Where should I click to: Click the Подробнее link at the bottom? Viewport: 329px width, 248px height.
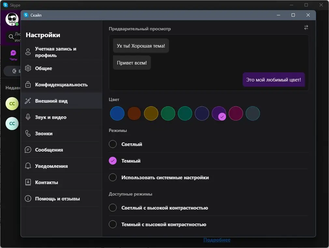tap(217, 240)
